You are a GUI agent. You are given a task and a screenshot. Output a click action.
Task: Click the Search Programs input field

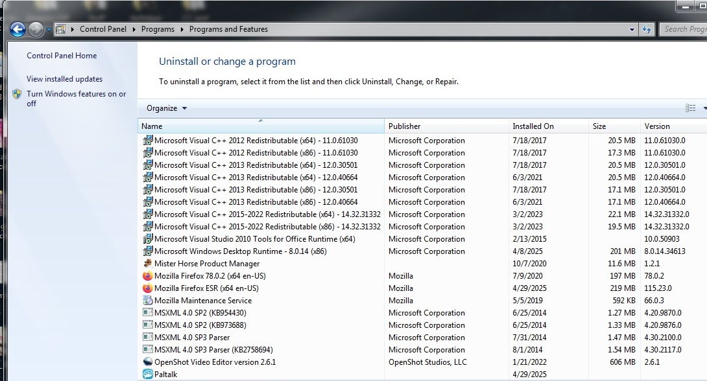pyautogui.click(x=684, y=29)
